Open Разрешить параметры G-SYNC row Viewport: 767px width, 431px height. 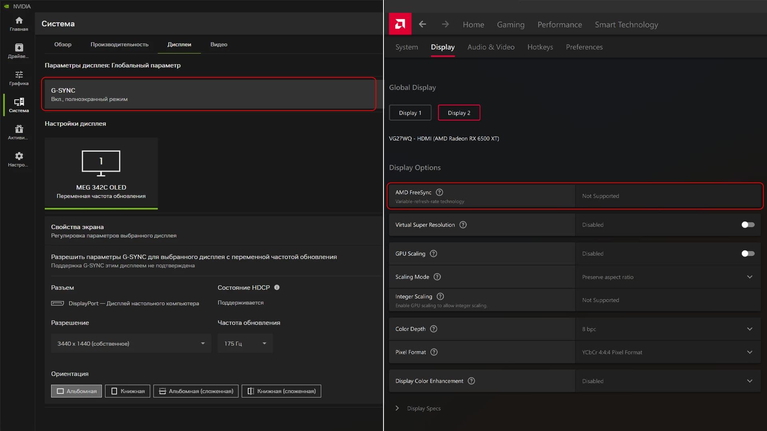[213, 261]
